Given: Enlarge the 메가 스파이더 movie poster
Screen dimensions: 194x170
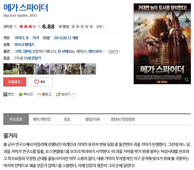Looking at the screenshot, I should (162, 44).
